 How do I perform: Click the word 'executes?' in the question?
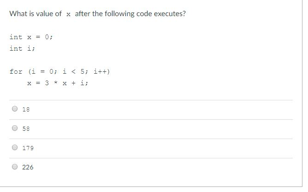170,14
